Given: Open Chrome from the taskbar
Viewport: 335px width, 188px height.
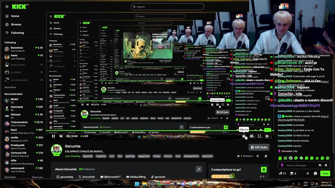Looking at the screenshot, I should (198, 184).
